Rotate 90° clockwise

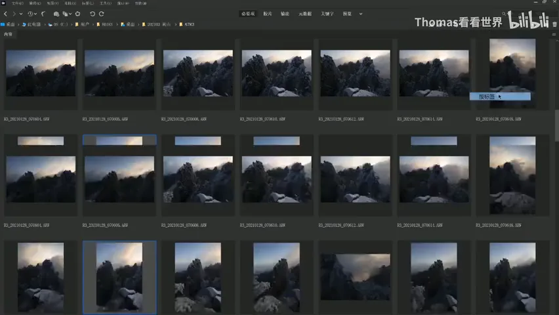pyautogui.click(x=101, y=14)
